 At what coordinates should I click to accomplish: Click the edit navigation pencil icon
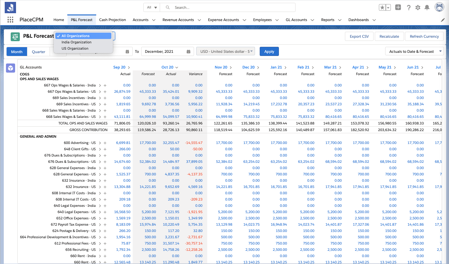pos(443,20)
